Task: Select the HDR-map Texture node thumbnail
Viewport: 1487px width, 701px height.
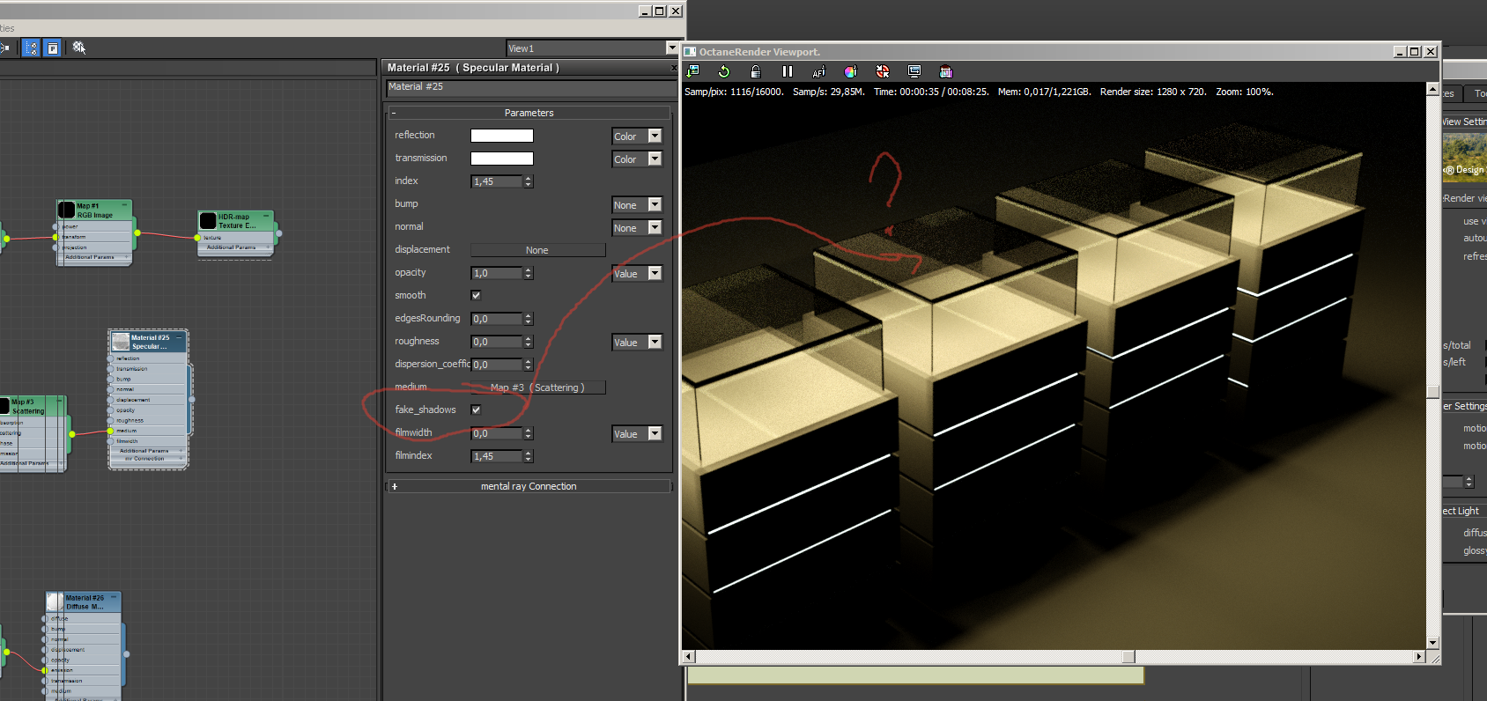Action: point(208,220)
